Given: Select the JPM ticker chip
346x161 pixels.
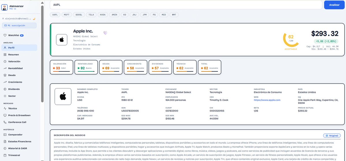Looking at the screenshot, I should pos(145,14).
